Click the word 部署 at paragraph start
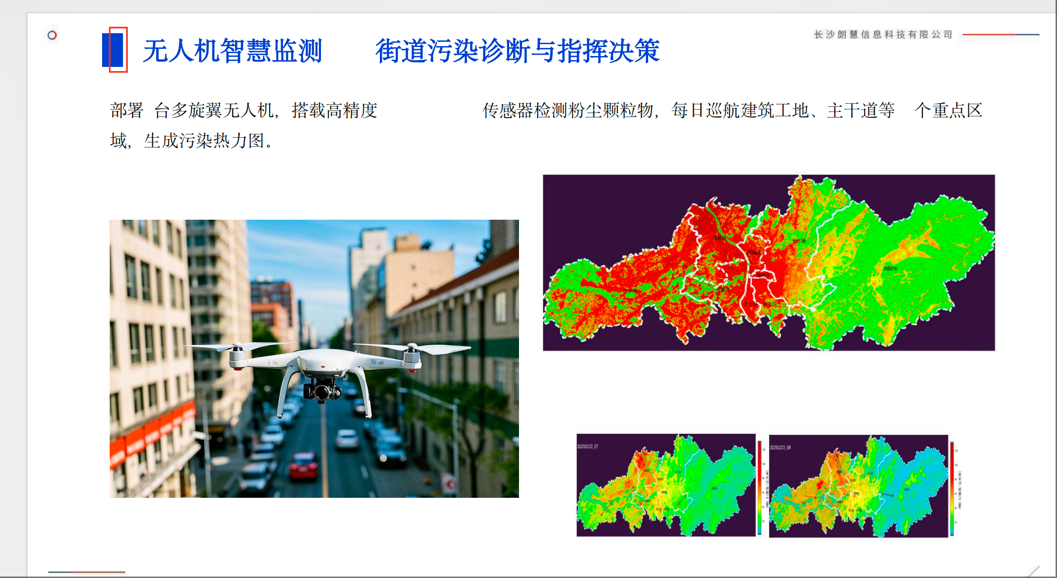The image size is (1057, 578). (x=127, y=111)
